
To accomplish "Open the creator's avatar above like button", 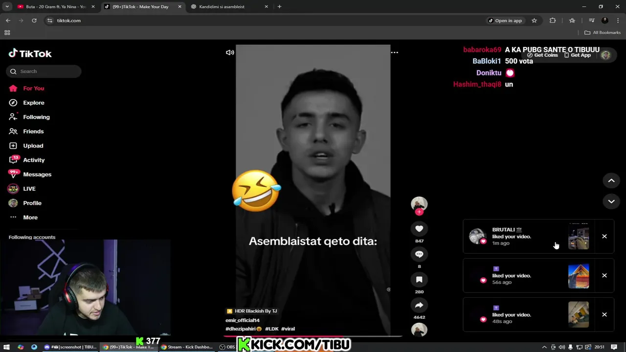I will (419, 204).
